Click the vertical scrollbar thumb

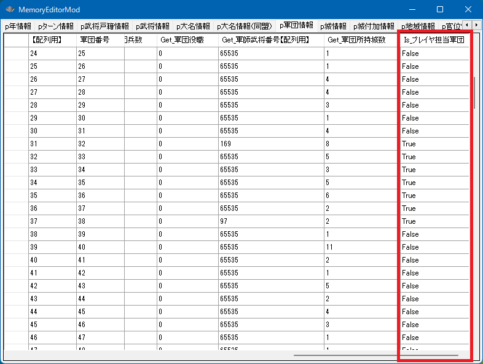click(474, 92)
